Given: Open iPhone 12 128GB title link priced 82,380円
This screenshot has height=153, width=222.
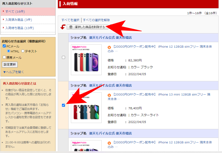Looking at the screenshot, I should [x=160, y=49].
